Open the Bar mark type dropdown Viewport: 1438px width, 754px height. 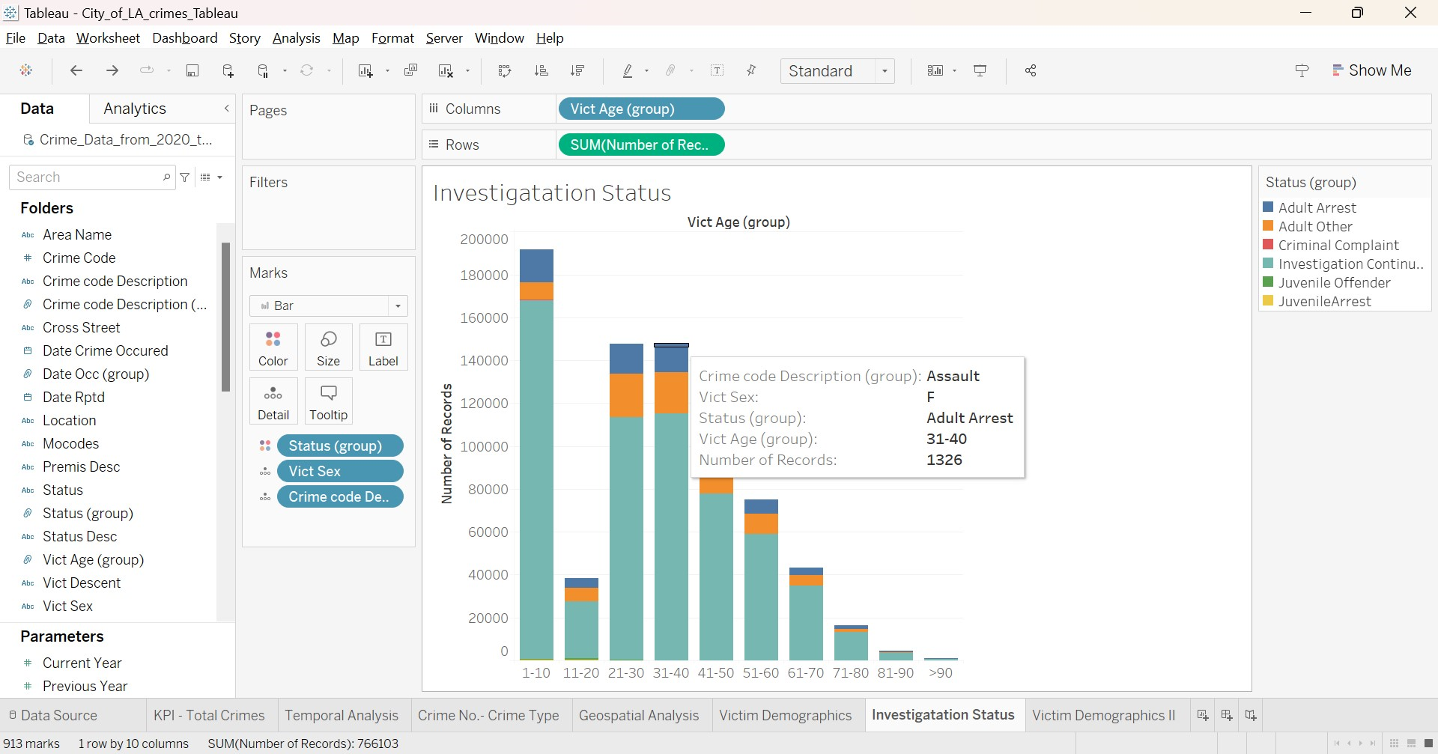click(398, 305)
